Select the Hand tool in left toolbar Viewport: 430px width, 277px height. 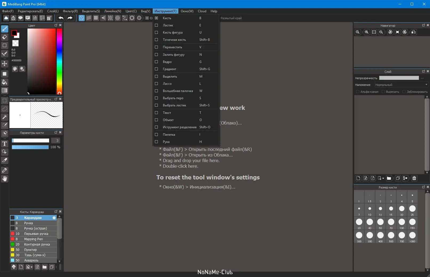(5, 179)
